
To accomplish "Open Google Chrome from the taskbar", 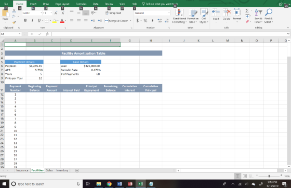I will coord(109,184).
